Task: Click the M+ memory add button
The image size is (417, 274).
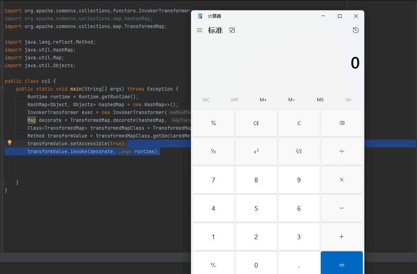Action: (263, 100)
